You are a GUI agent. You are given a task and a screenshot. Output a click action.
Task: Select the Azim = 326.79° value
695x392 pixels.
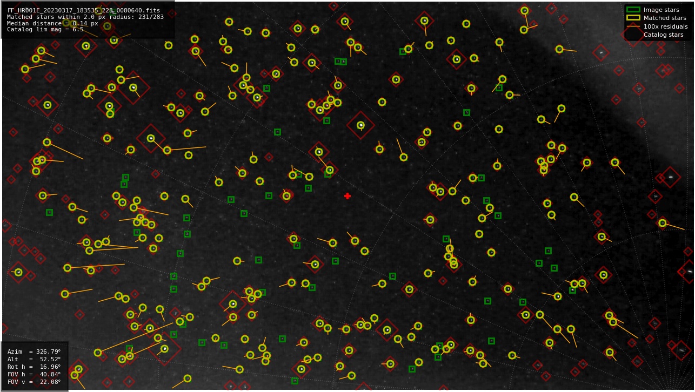coord(34,352)
